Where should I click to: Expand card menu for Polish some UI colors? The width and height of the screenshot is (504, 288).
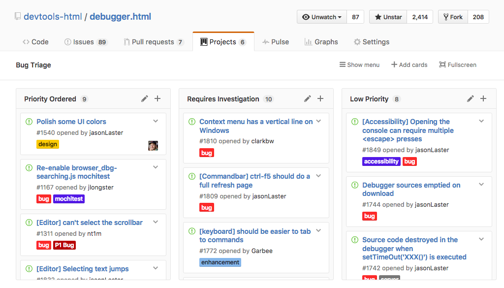tap(156, 121)
